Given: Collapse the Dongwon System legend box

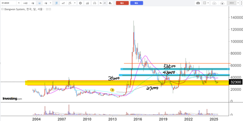Looking at the screenshot, I should 2,9.
